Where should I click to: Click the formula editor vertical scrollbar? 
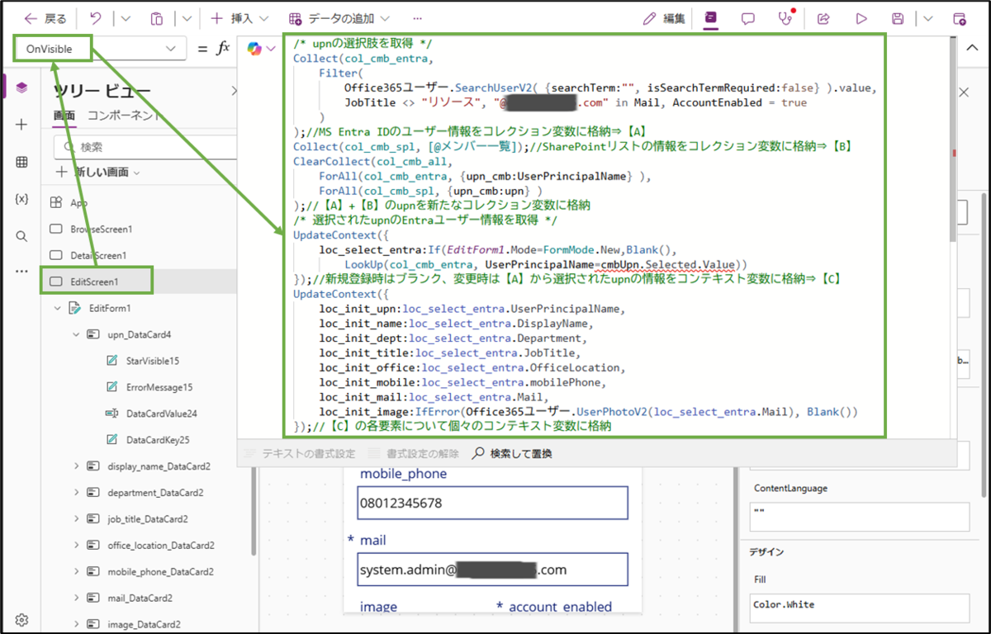[x=952, y=140]
